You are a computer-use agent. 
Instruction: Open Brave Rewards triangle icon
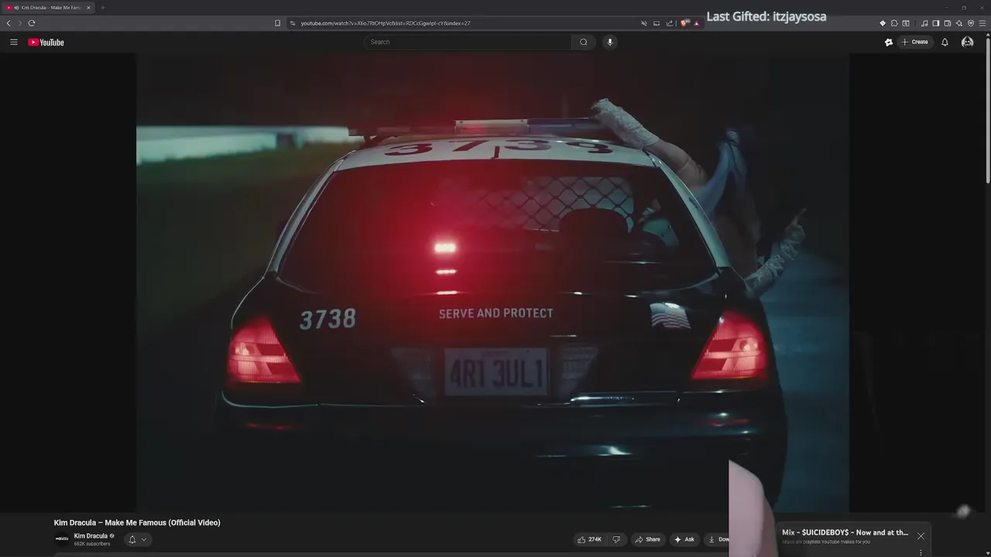(697, 23)
